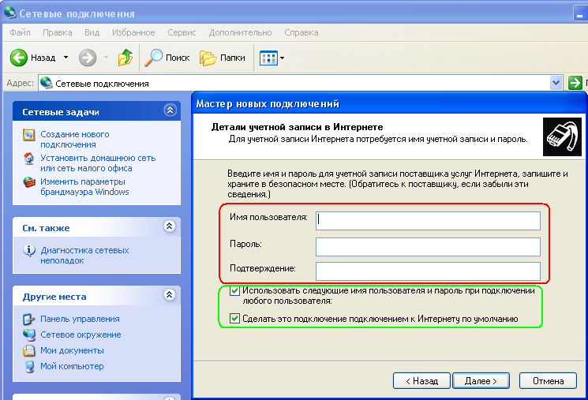Image resolution: width=588 pixels, height=400 pixels.
Task: Click the network diagnostics info icon
Action: 29,250
